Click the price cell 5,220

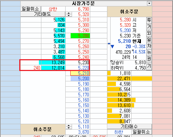[78, 68]
